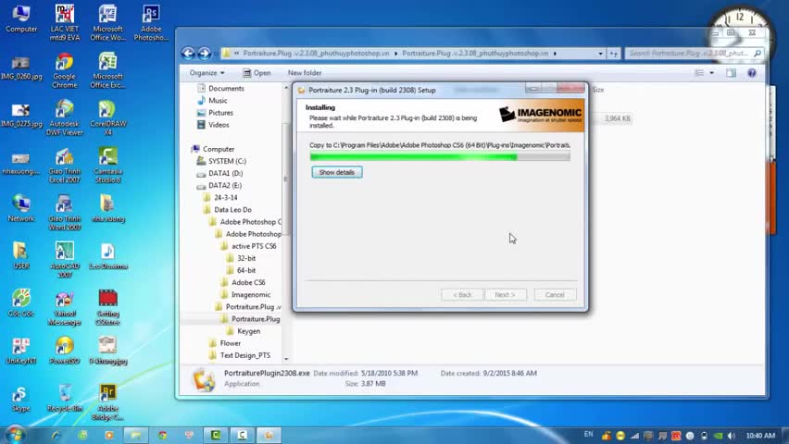Open Coc Coc browser shortcut
Viewport: 789px width, 444px height.
point(21,302)
